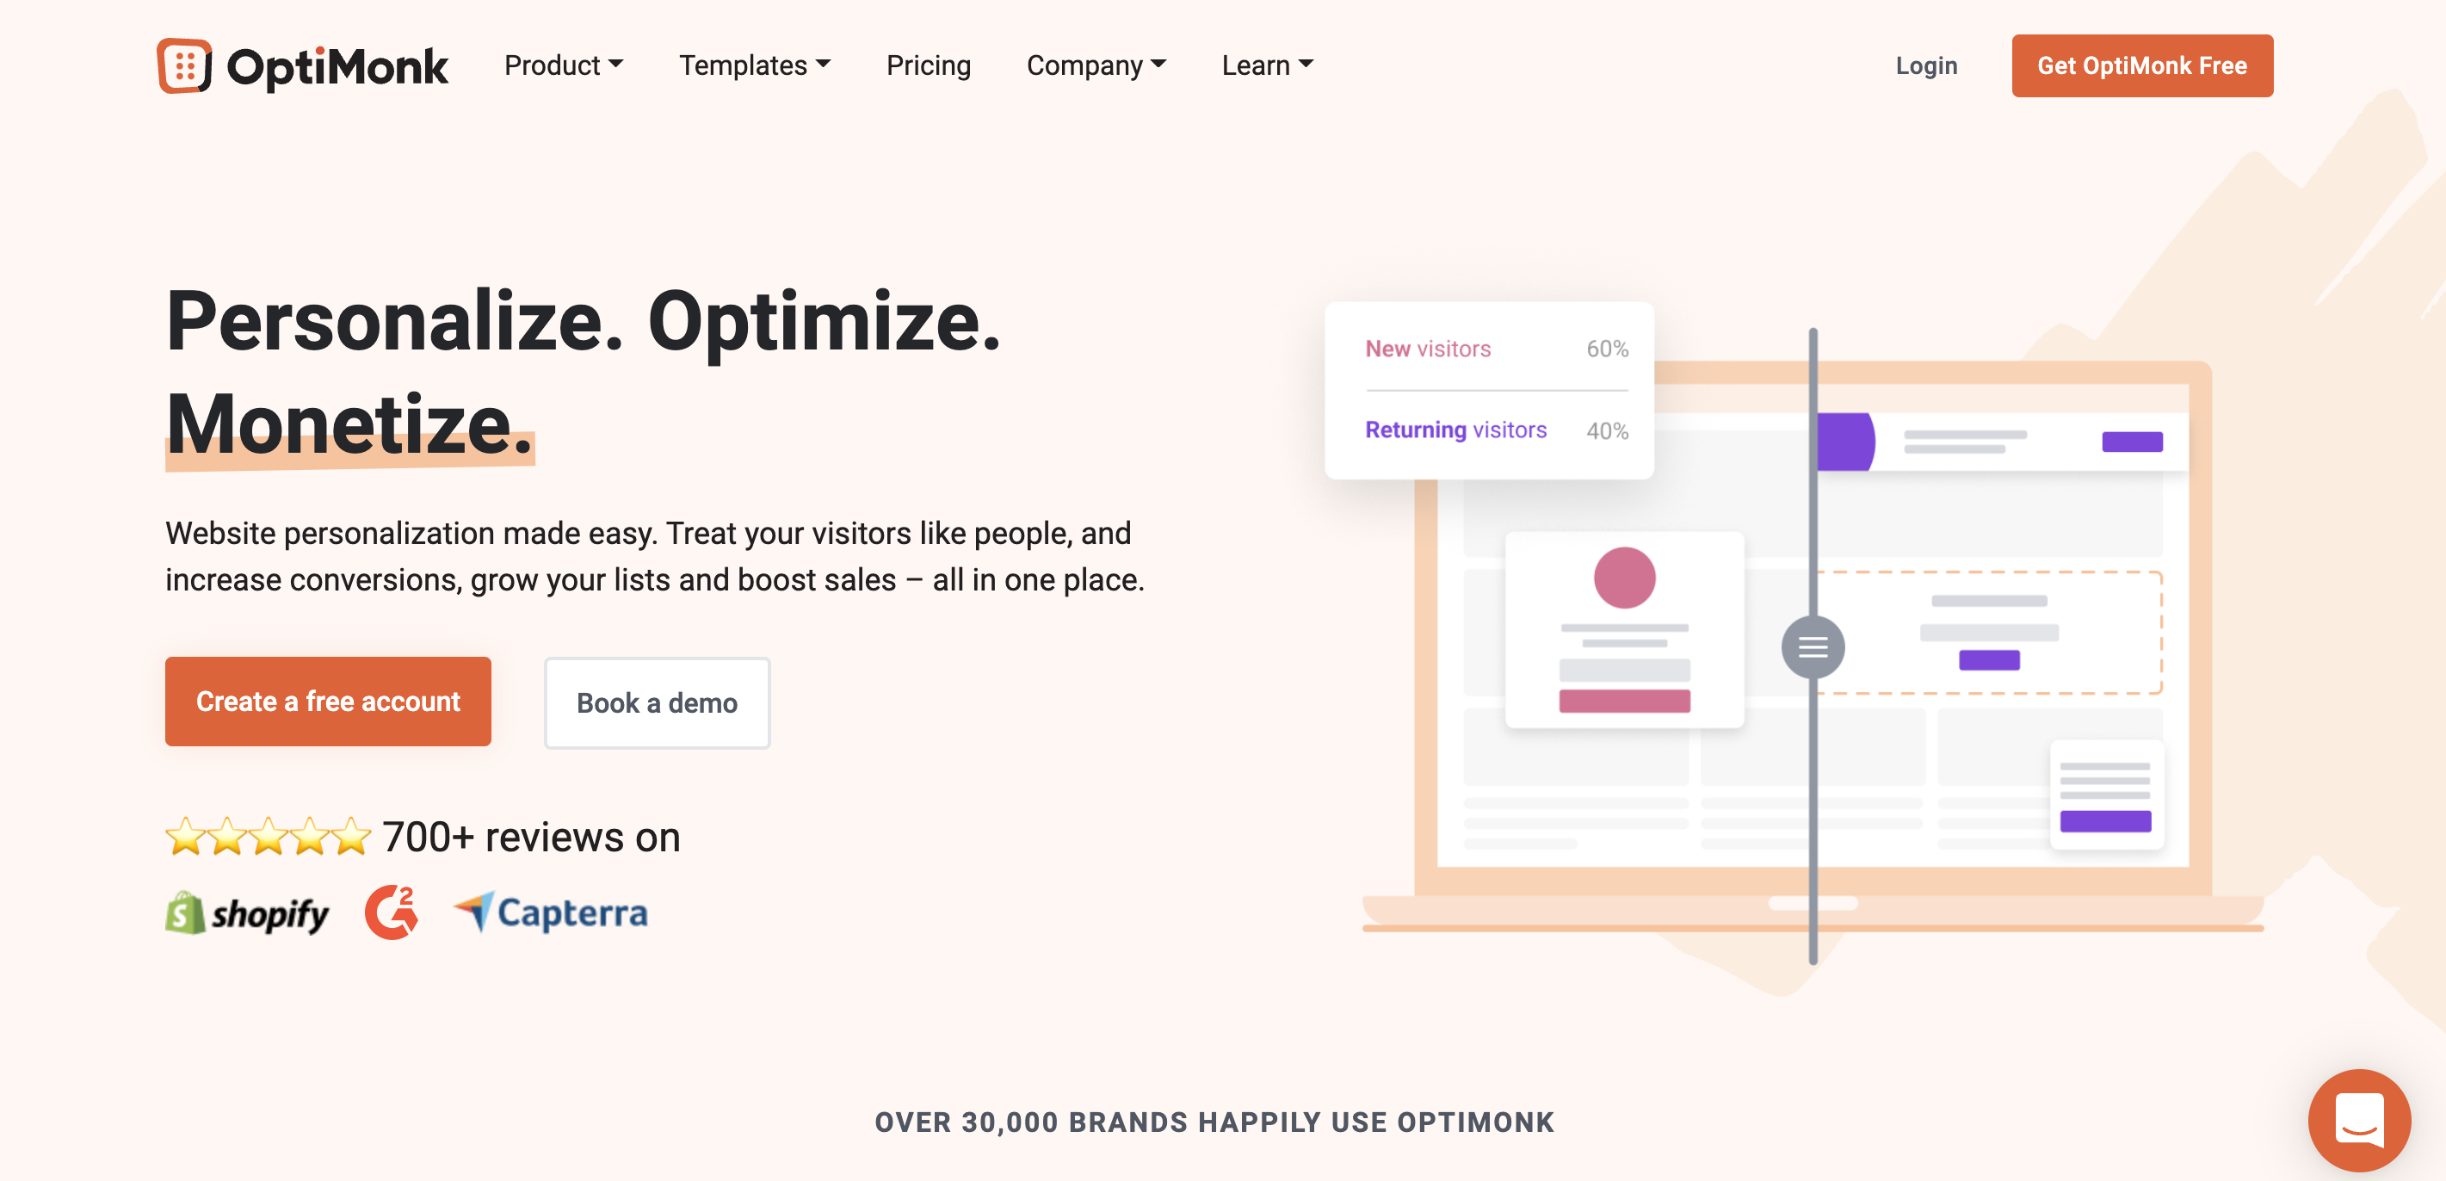Click the Pricing menu item
Viewport: 2446px width, 1181px height.
[930, 65]
